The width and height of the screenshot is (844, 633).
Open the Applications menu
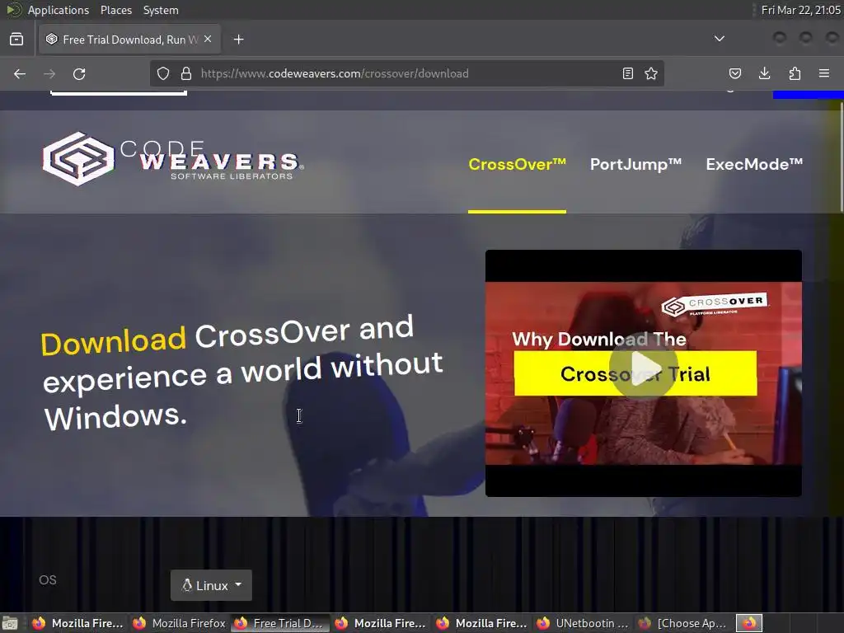(59, 10)
